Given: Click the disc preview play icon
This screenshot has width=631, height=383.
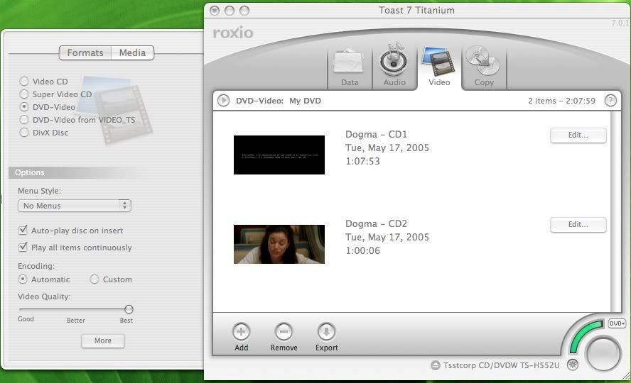Looking at the screenshot, I should click(x=223, y=101).
